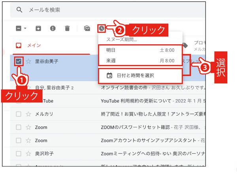Toggle the select-all checkbox in toolbar
The image size is (237, 174).
pyautogui.click(x=19, y=28)
